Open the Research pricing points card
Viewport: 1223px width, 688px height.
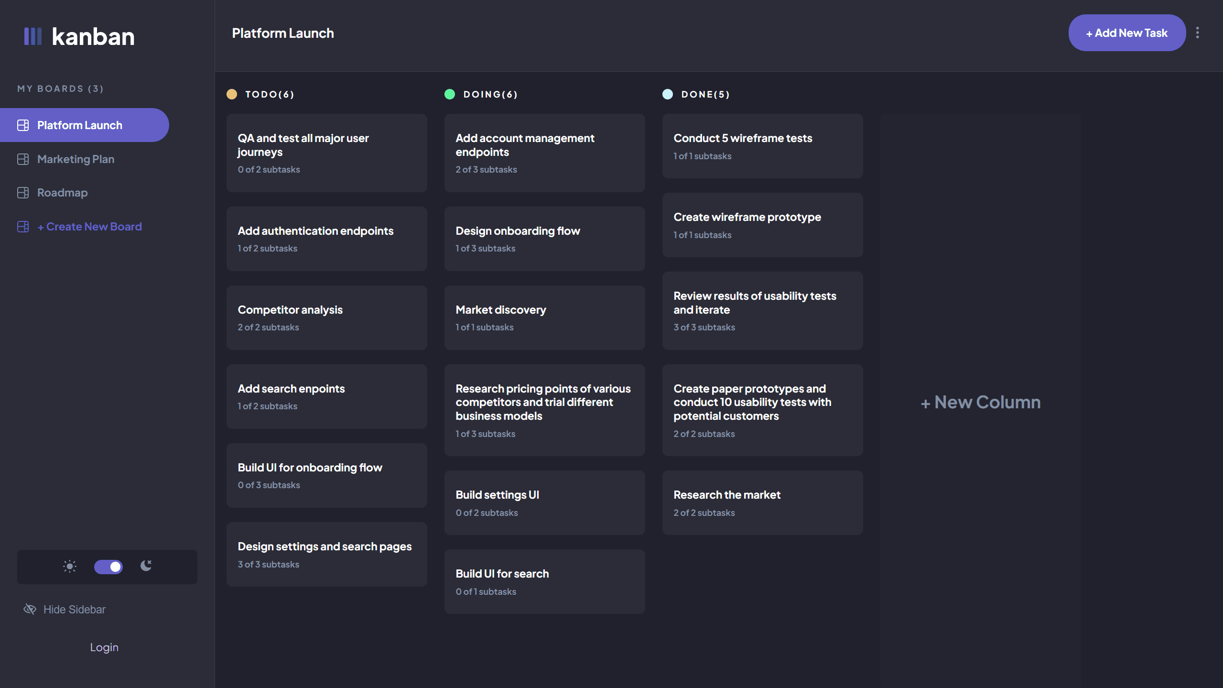[545, 410]
